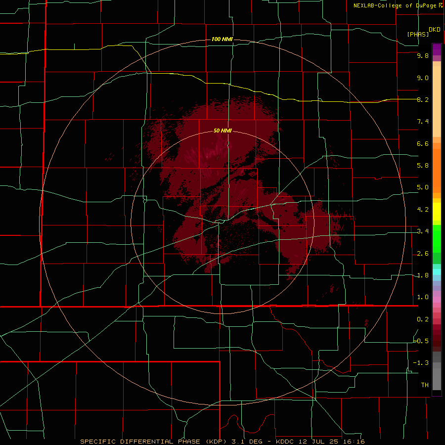This screenshot has width=445, height=445.
Task: Click the [PHAS] label above the color scale
Action: point(418,35)
